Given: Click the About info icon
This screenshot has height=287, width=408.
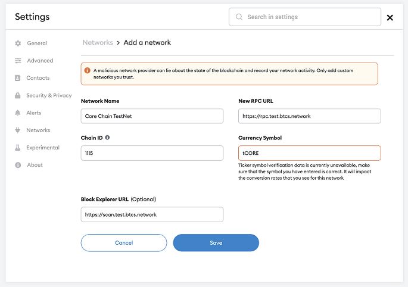Looking at the screenshot, I should click(18, 165).
